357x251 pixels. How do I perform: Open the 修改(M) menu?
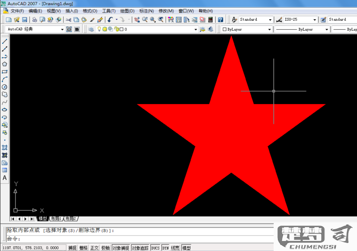point(166,11)
